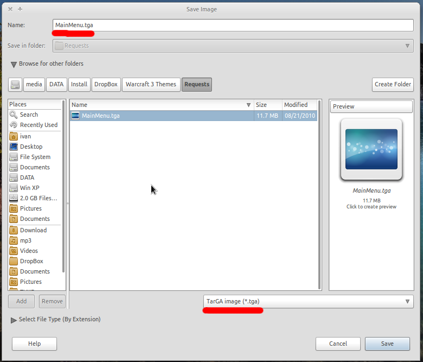Screen dimensions: 423x362
Task: Click the filesystem root drive icon button
Action: 15,85
